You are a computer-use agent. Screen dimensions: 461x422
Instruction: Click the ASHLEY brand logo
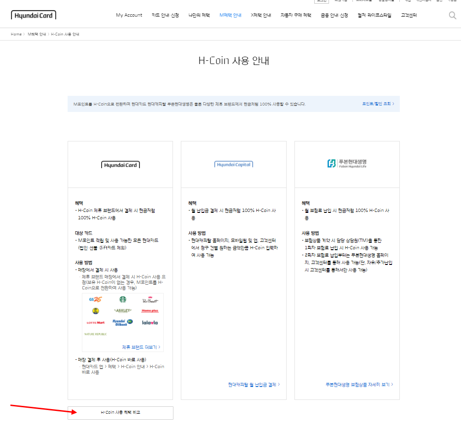point(123,311)
